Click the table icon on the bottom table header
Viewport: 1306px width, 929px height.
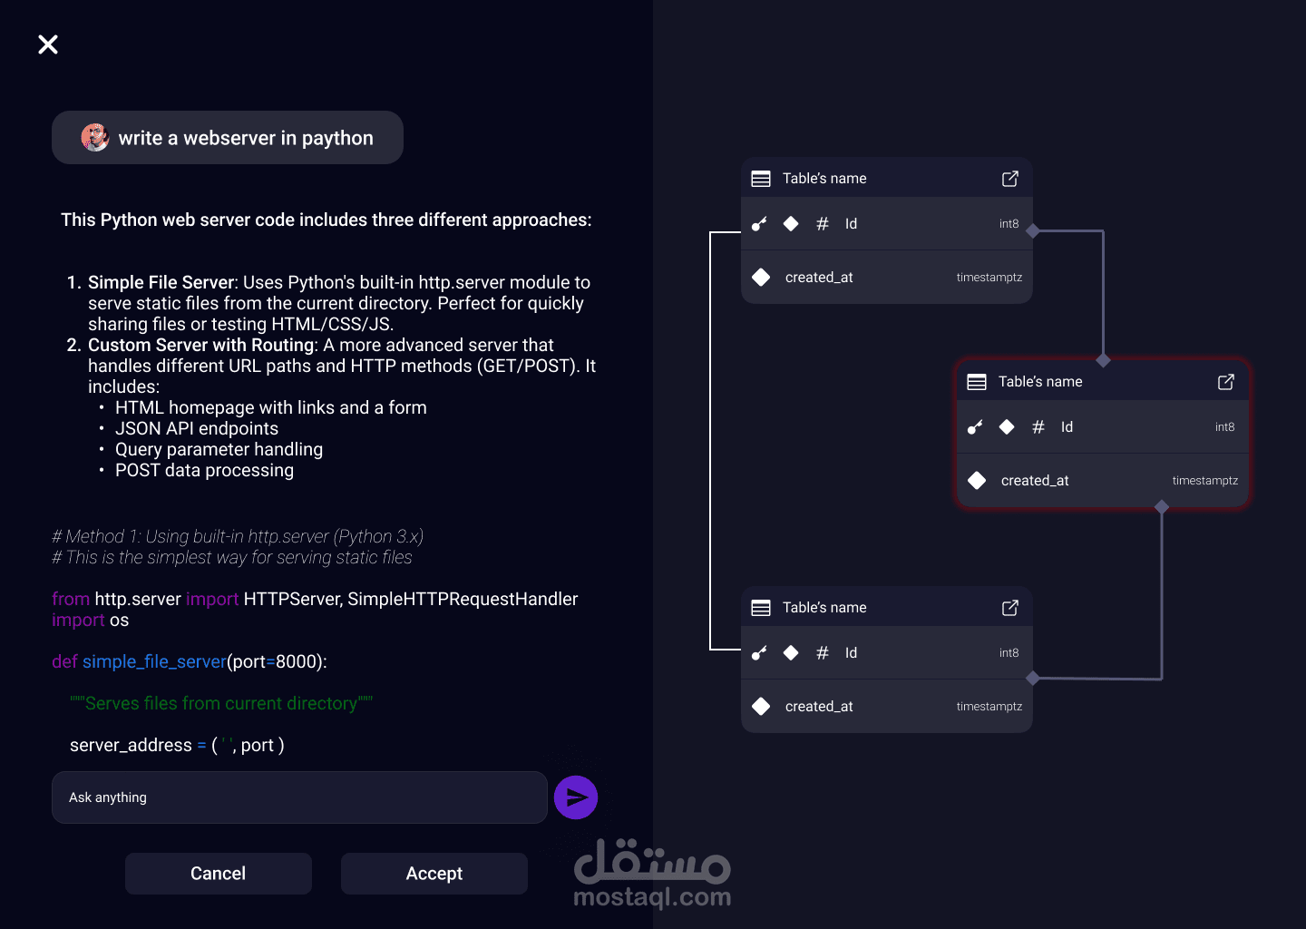point(760,607)
